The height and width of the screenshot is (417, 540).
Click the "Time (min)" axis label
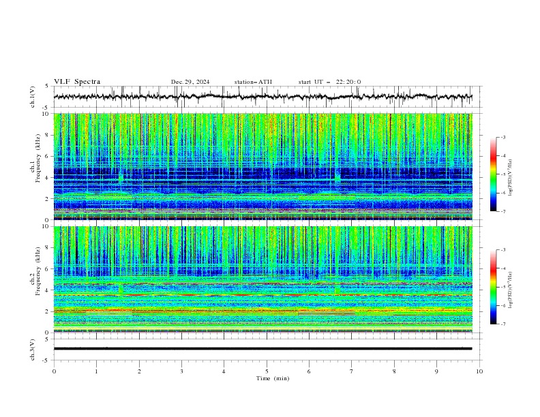[273, 378]
